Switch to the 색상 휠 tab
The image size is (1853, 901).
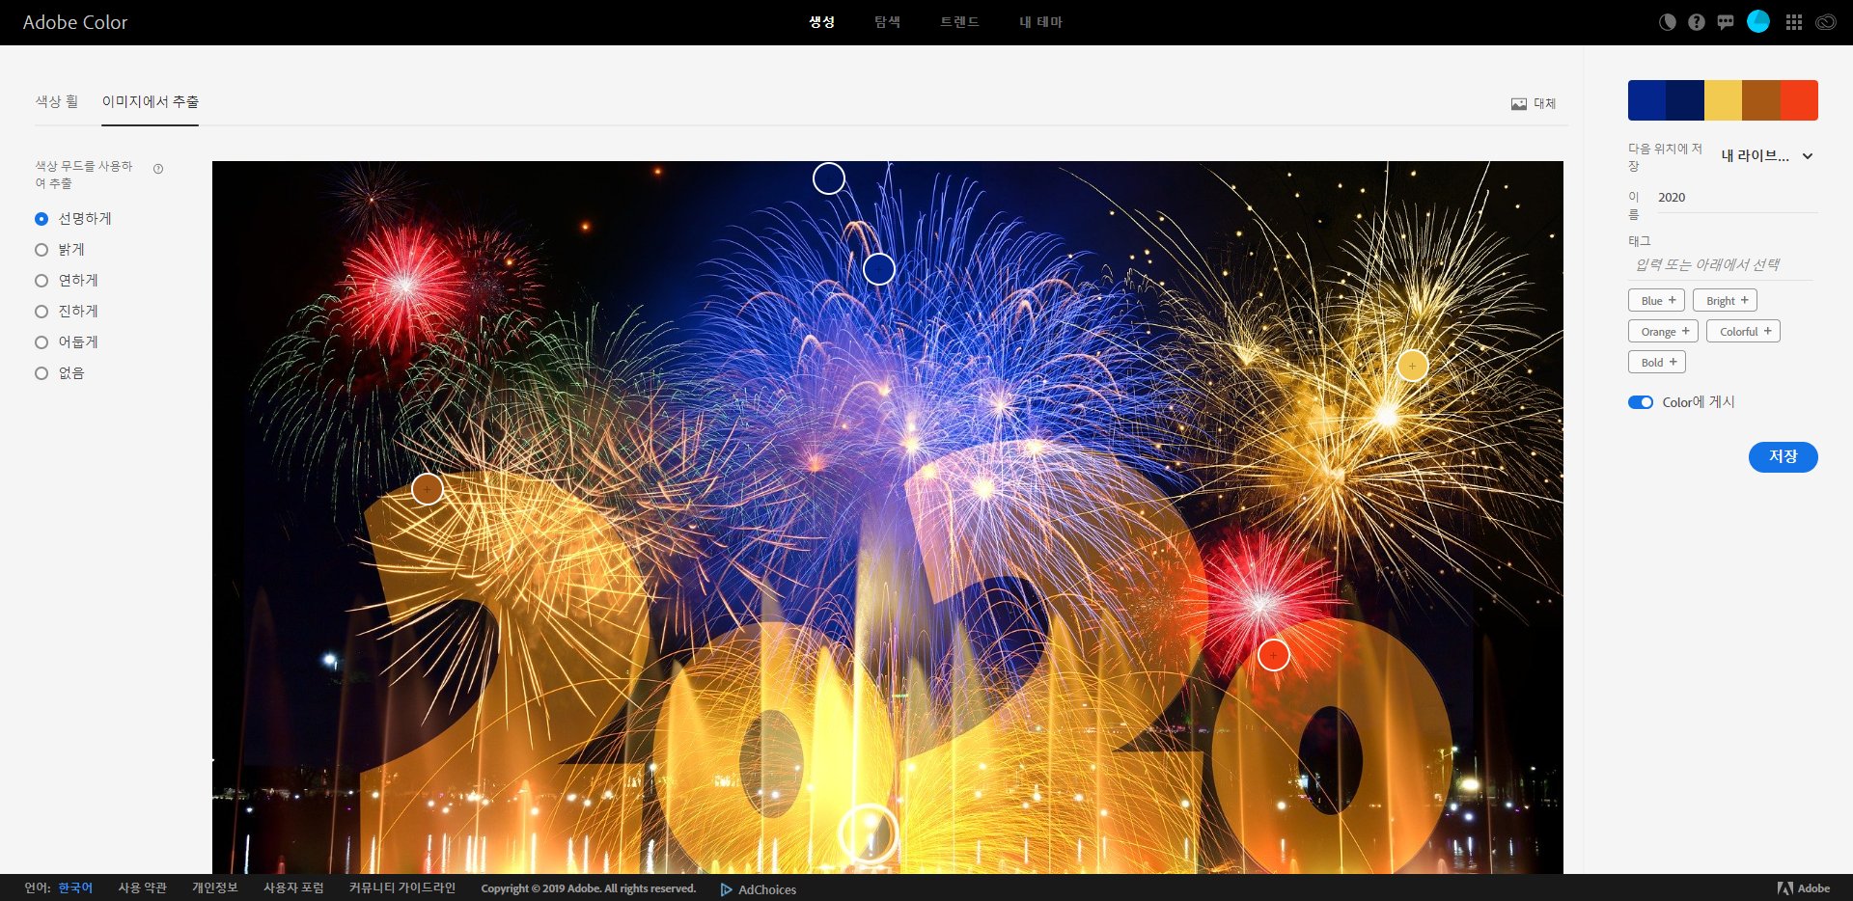(57, 101)
